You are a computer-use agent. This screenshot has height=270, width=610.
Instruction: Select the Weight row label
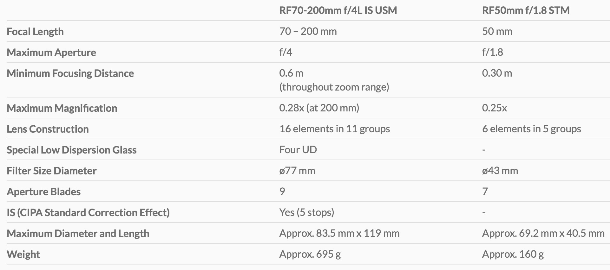pos(23,254)
